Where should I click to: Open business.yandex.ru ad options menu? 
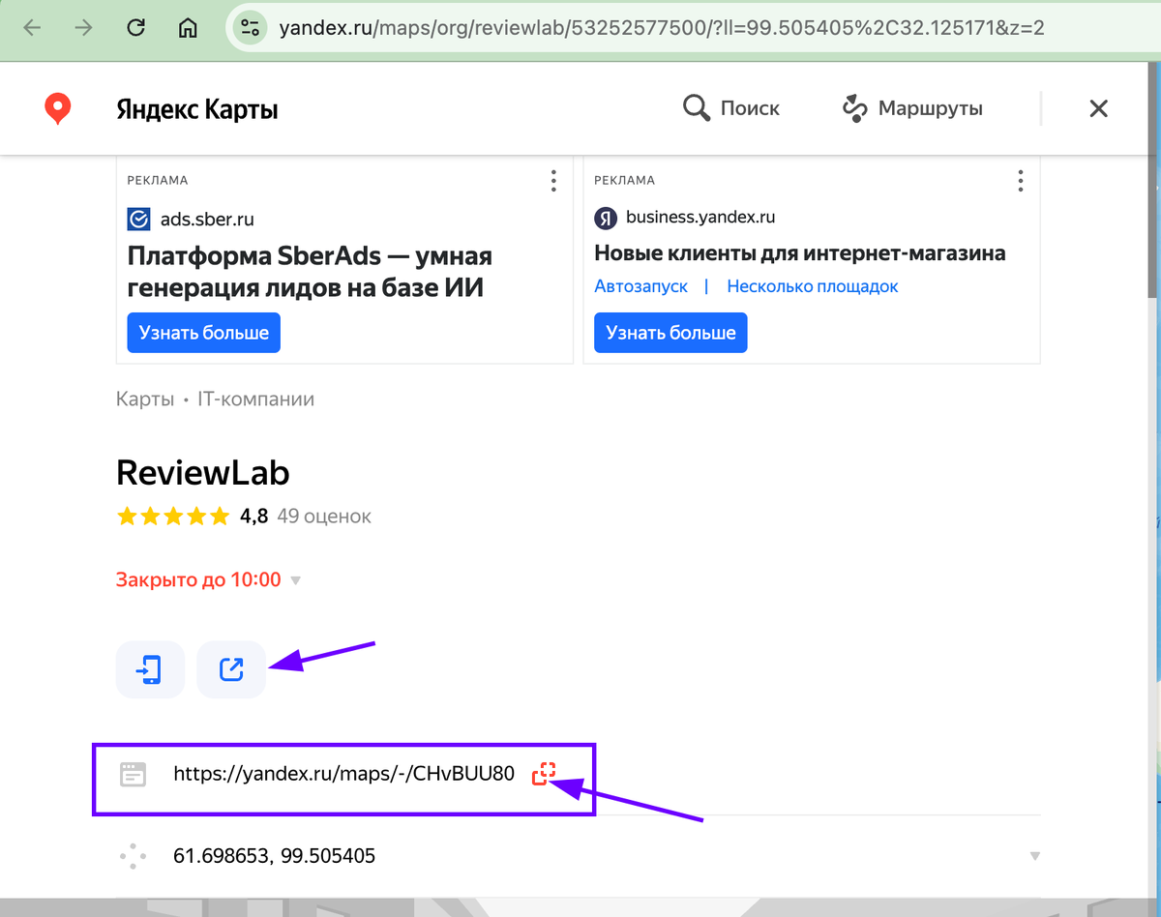1021,181
